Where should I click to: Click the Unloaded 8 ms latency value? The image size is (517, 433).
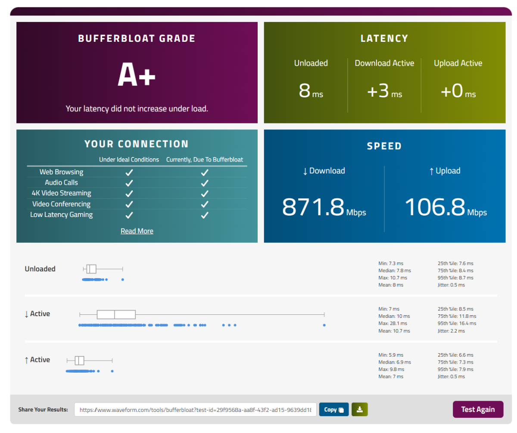click(311, 91)
